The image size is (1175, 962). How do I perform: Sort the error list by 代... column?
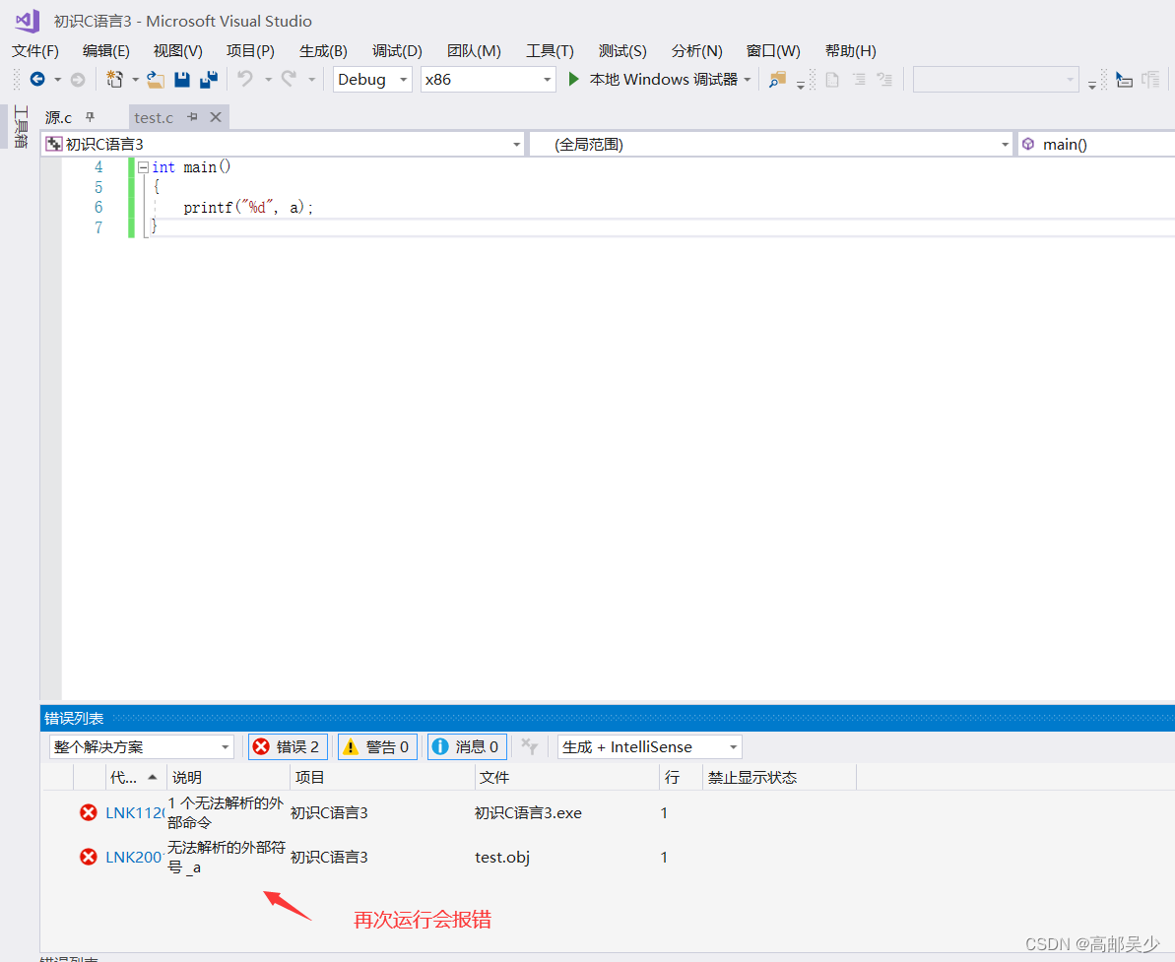tap(136, 778)
